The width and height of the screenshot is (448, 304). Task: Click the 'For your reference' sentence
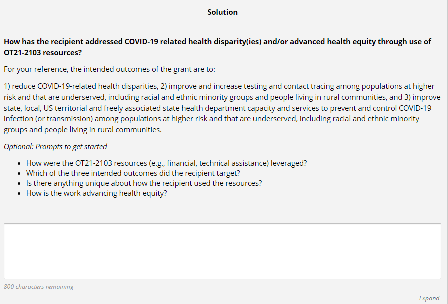tap(109, 69)
